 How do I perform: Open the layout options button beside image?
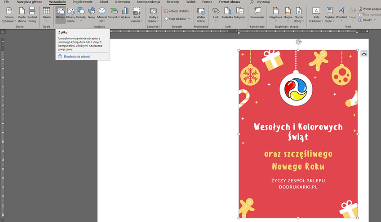[x=364, y=54]
